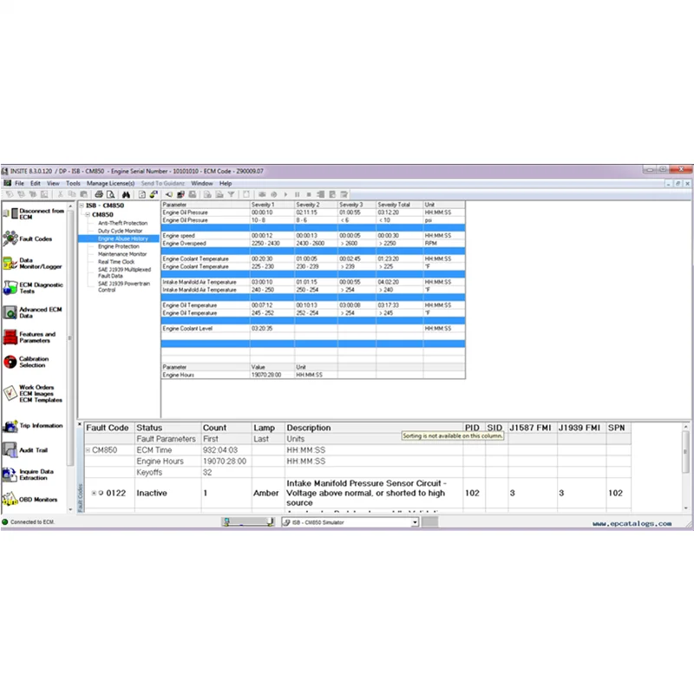Click the print preview toolbar icon
This screenshot has height=694, width=694.
click(111, 194)
